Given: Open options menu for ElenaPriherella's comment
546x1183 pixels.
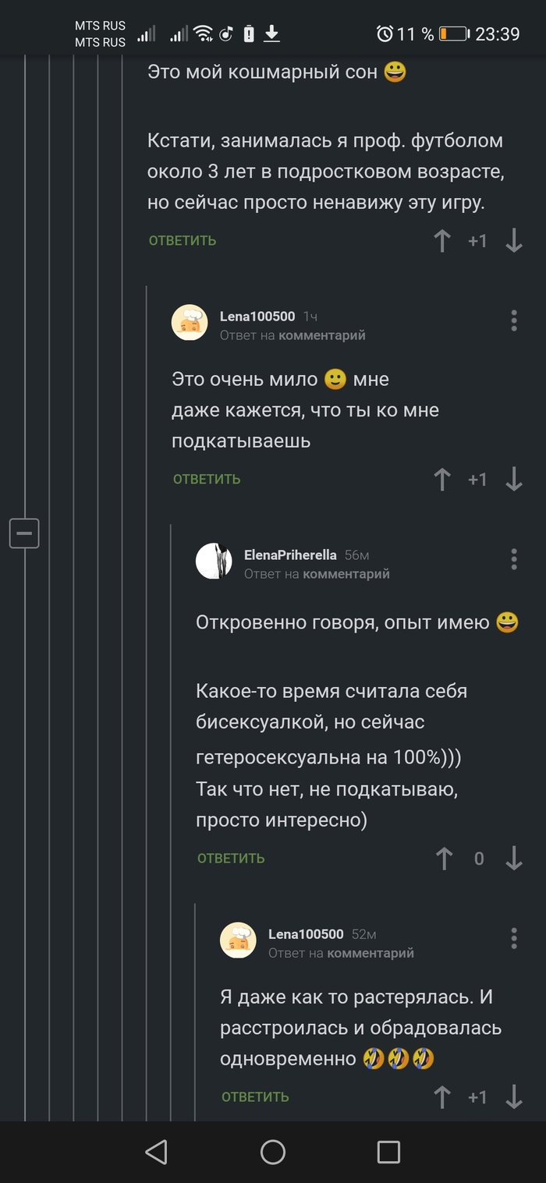Looking at the screenshot, I should [x=513, y=559].
